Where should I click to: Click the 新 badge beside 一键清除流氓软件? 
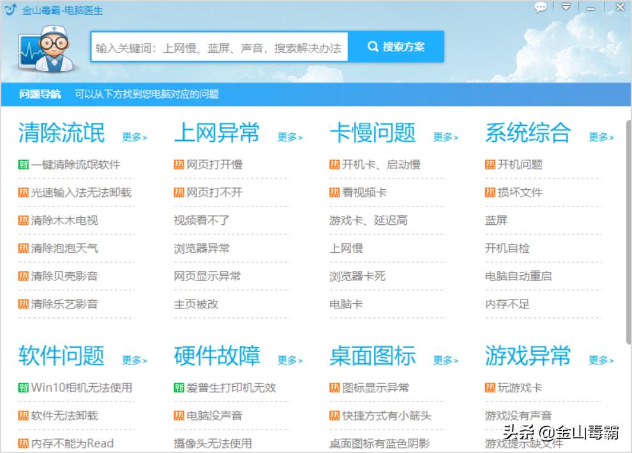tap(21, 164)
